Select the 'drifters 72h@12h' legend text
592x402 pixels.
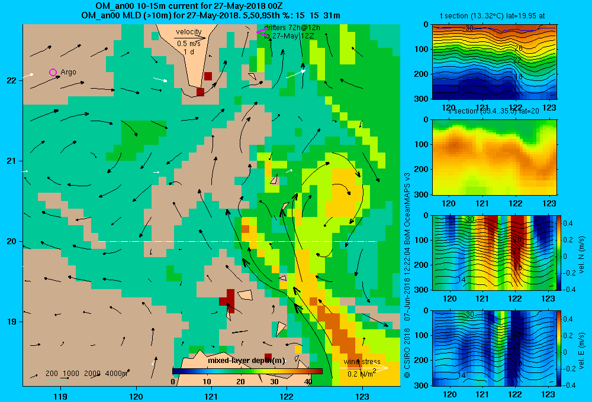point(292,28)
